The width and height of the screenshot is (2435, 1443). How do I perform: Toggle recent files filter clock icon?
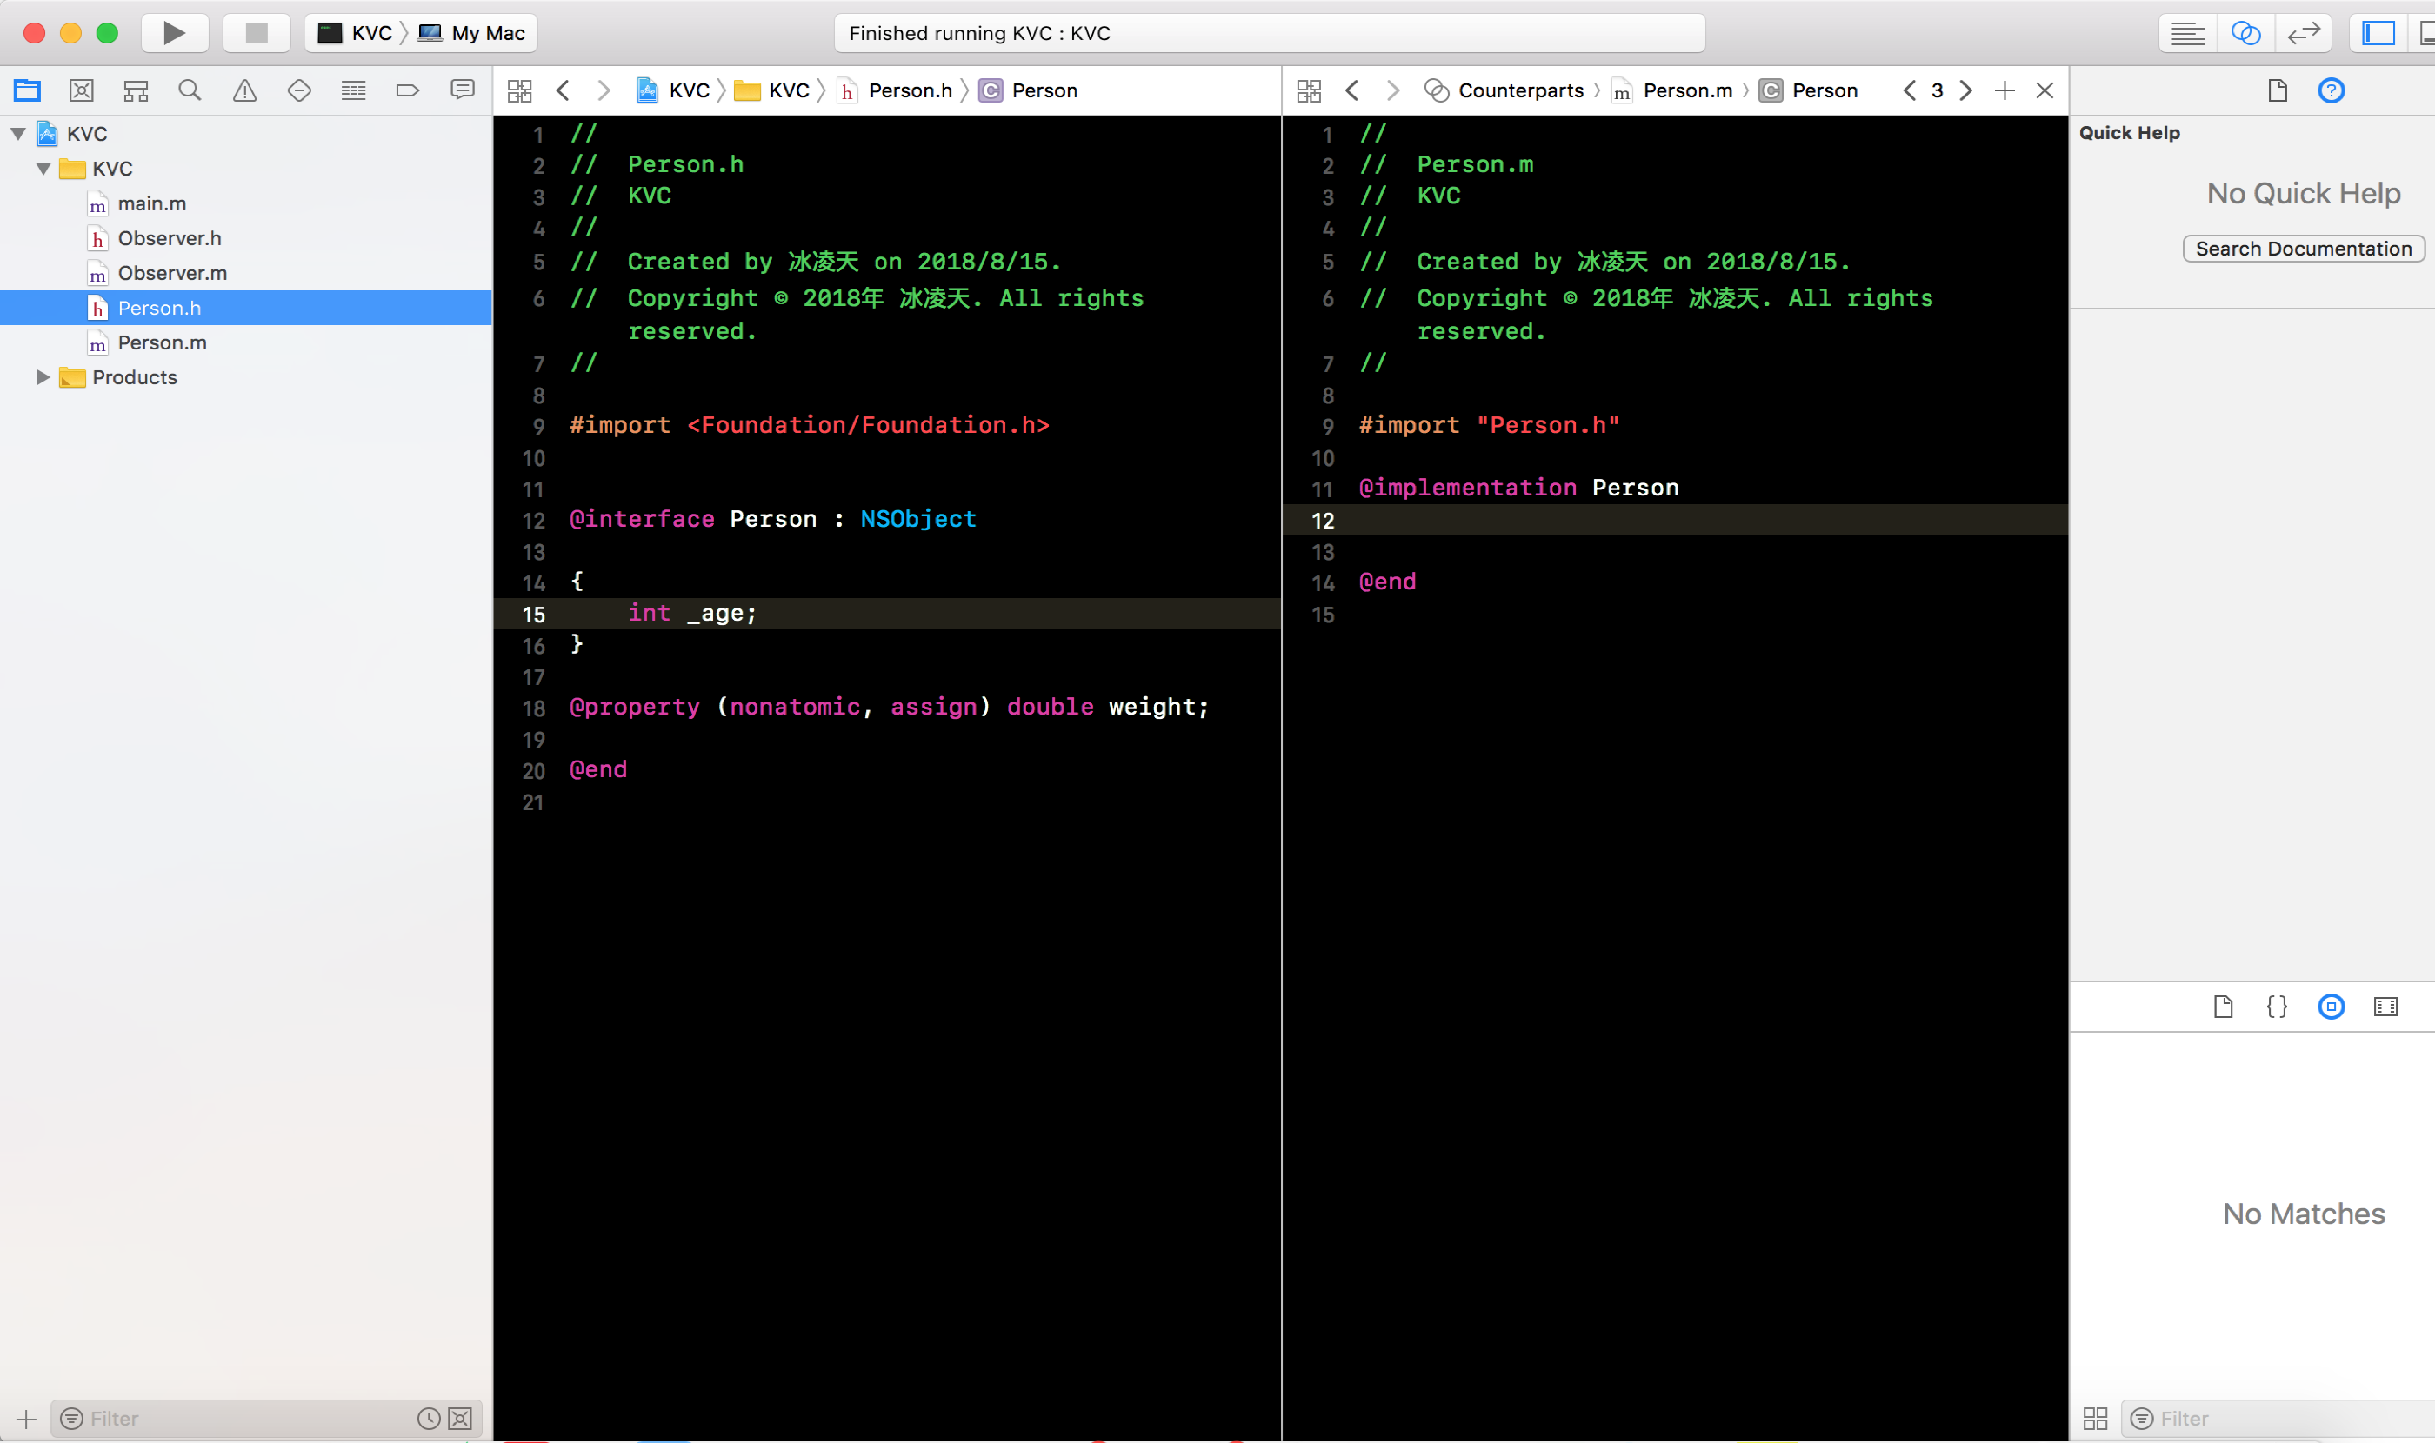pyautogui.click(x=428, y=1419)
